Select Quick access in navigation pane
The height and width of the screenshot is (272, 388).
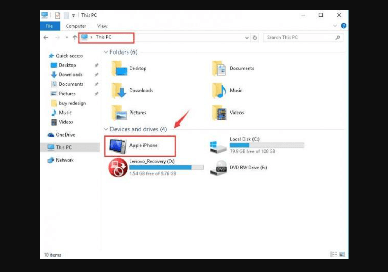[x=66, y=56]
